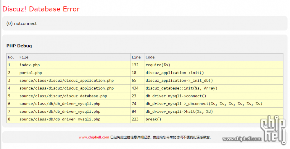Image resolution: width=290 pixels, height=149 pixels.
Task: Click row number 8 cell
Action: (12, 119)
